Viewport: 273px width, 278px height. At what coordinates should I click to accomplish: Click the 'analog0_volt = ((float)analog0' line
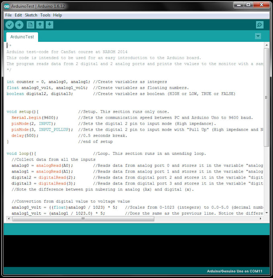pos(137,207)
